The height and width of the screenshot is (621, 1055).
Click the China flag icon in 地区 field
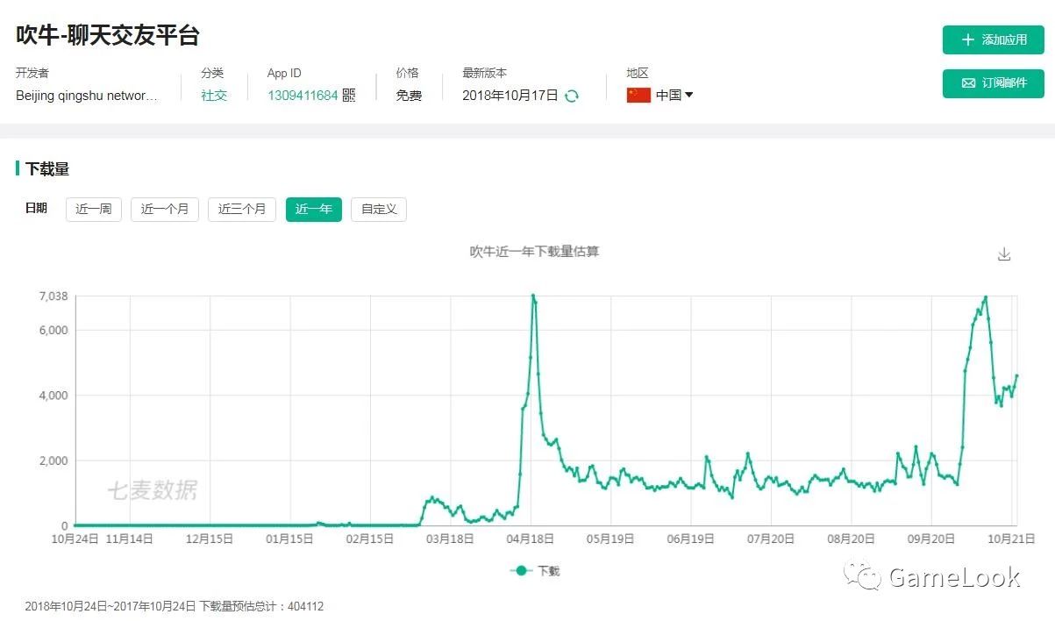(639, 96)
